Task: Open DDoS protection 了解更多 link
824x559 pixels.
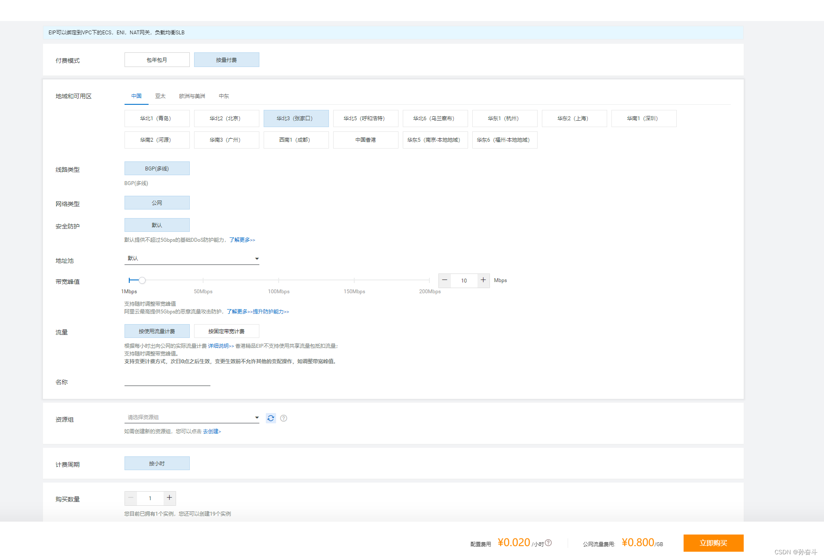Action: pos(242,240)
